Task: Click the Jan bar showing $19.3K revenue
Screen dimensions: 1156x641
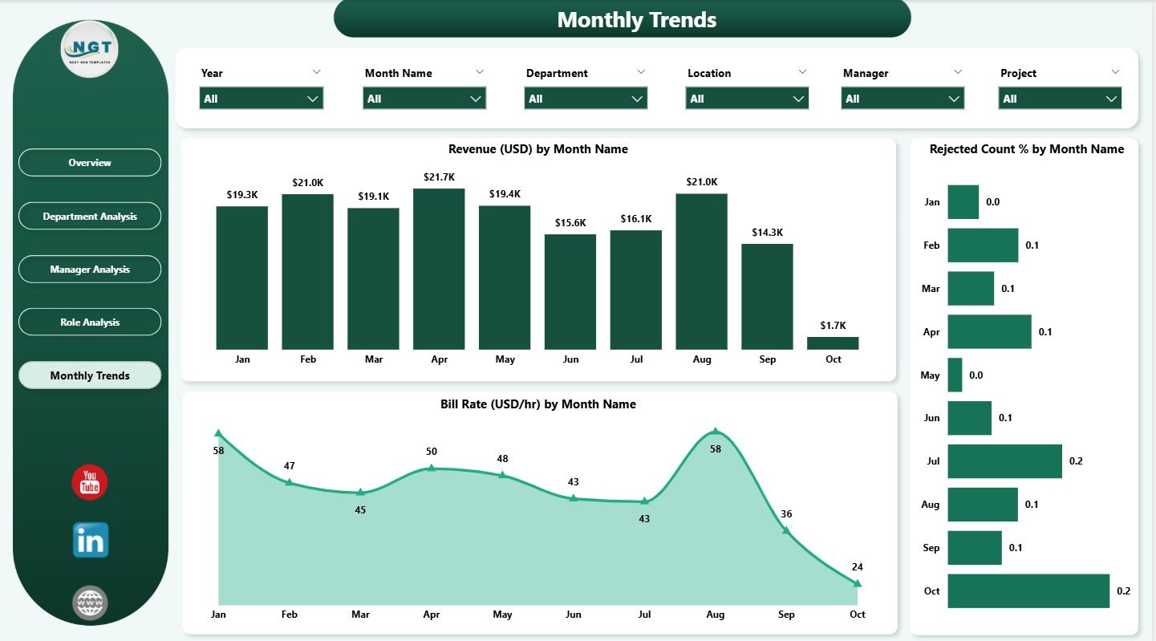Action: click(x=241, y=277)
